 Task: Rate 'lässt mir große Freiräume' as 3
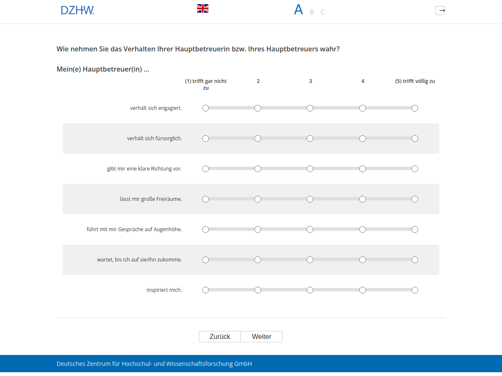(310, 199)
